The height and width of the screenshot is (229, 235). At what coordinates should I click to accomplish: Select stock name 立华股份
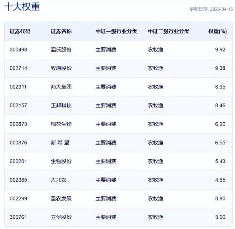[x=61, y=217]
